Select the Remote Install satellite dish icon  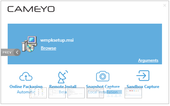click(63, 77)
